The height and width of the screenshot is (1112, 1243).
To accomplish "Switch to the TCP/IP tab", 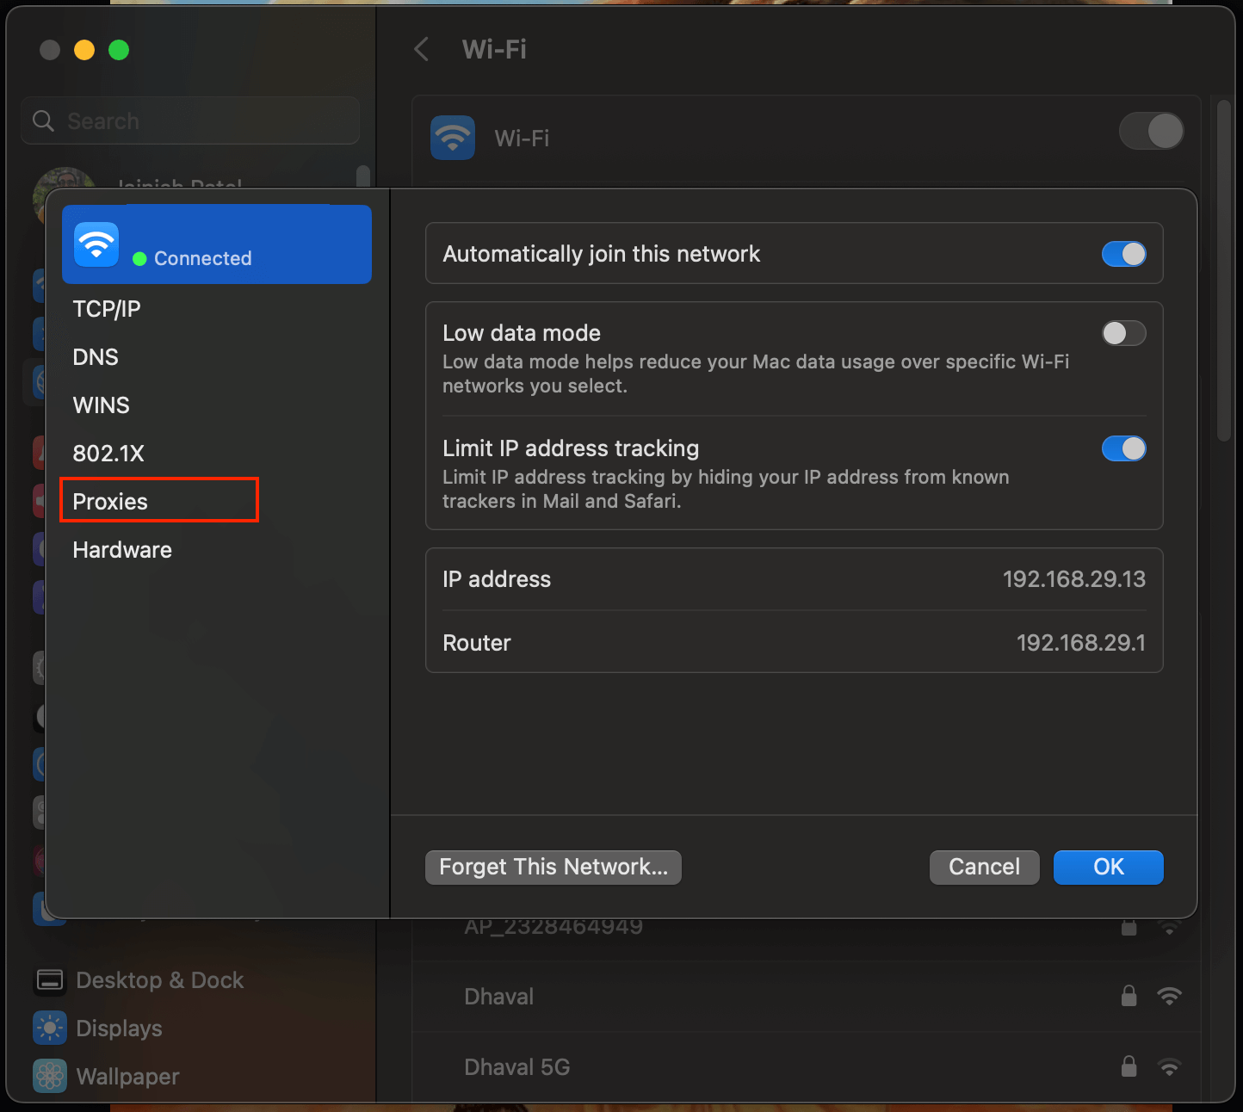I will 107,308.
